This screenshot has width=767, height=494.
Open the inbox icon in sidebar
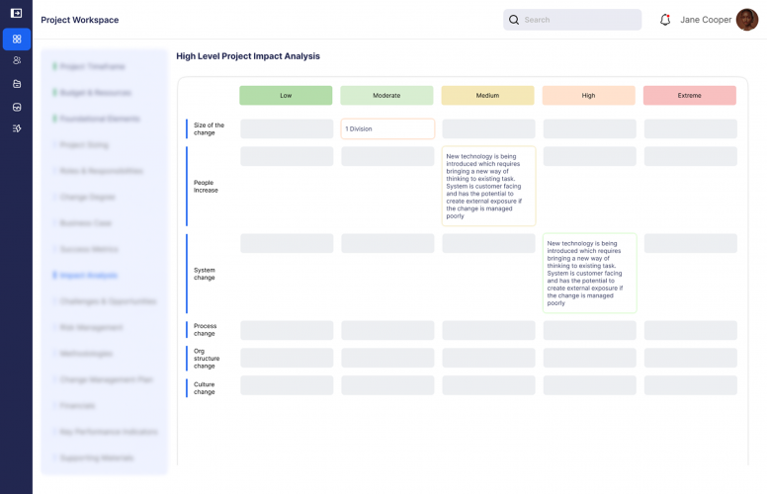(17, 106)
